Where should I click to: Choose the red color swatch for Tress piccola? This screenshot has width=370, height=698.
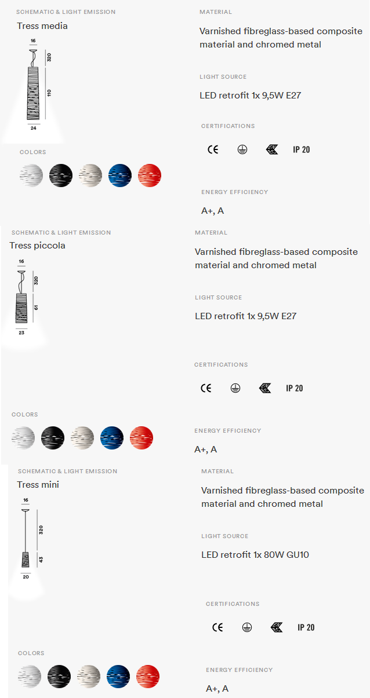pyautogui.click(x=142, y=438)
